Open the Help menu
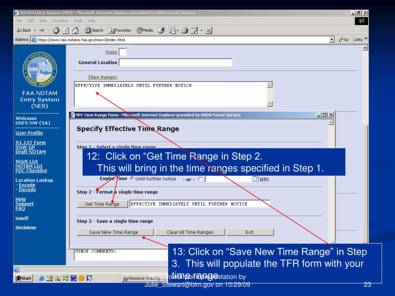The image size is (395, 296). coord(91,21)
